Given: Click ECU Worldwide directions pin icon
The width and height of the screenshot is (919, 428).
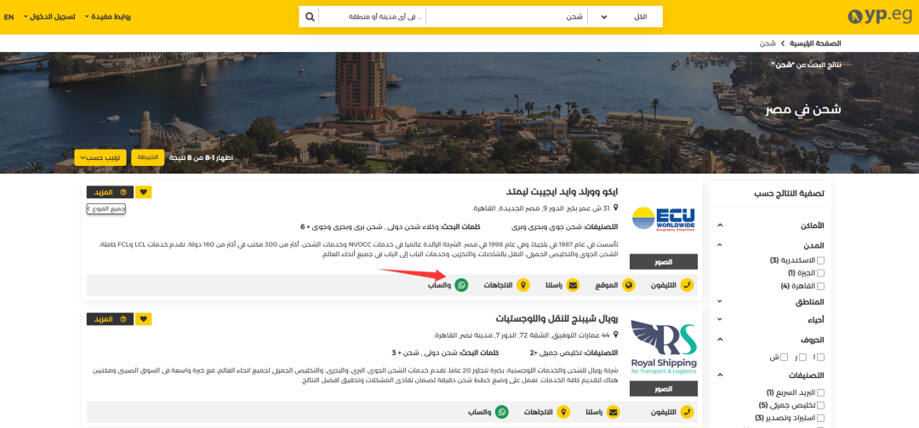Looking at the screenshot, I should (x=522, y=285).
